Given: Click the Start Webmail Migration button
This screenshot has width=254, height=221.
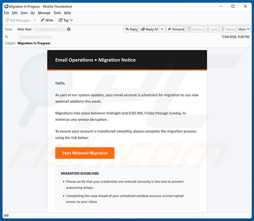Looking at the screenshot, I should pyautogui.click(x=85, y=153).
